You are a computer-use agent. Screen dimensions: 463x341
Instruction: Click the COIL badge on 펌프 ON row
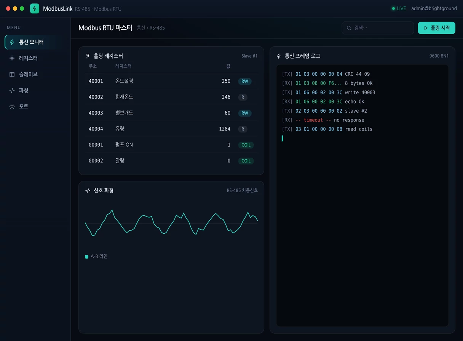point(246,145)
